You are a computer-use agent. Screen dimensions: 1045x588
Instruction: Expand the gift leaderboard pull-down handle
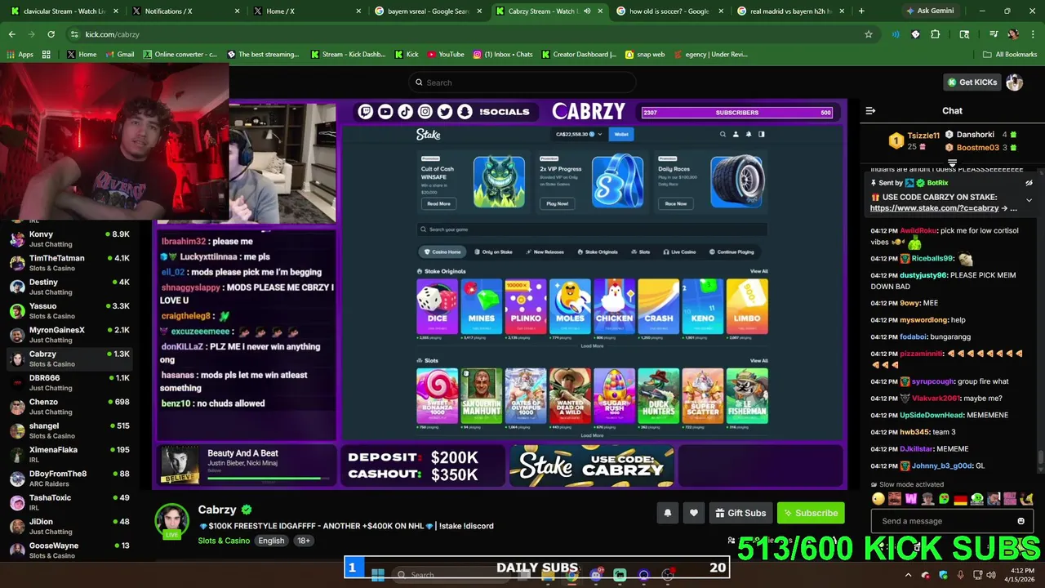(952, 163)
